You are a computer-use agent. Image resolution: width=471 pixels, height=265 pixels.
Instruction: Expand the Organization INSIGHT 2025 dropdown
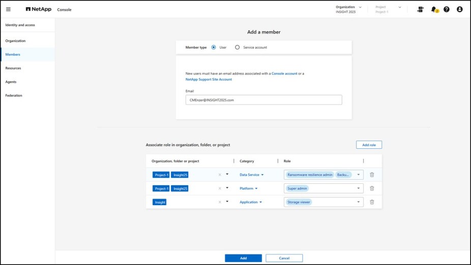(x=348, y=9)
